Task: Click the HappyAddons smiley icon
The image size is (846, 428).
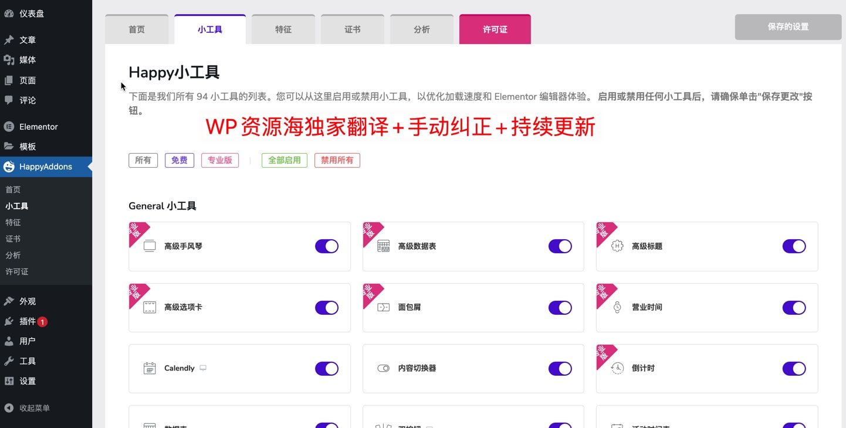Action: (9, 167)
